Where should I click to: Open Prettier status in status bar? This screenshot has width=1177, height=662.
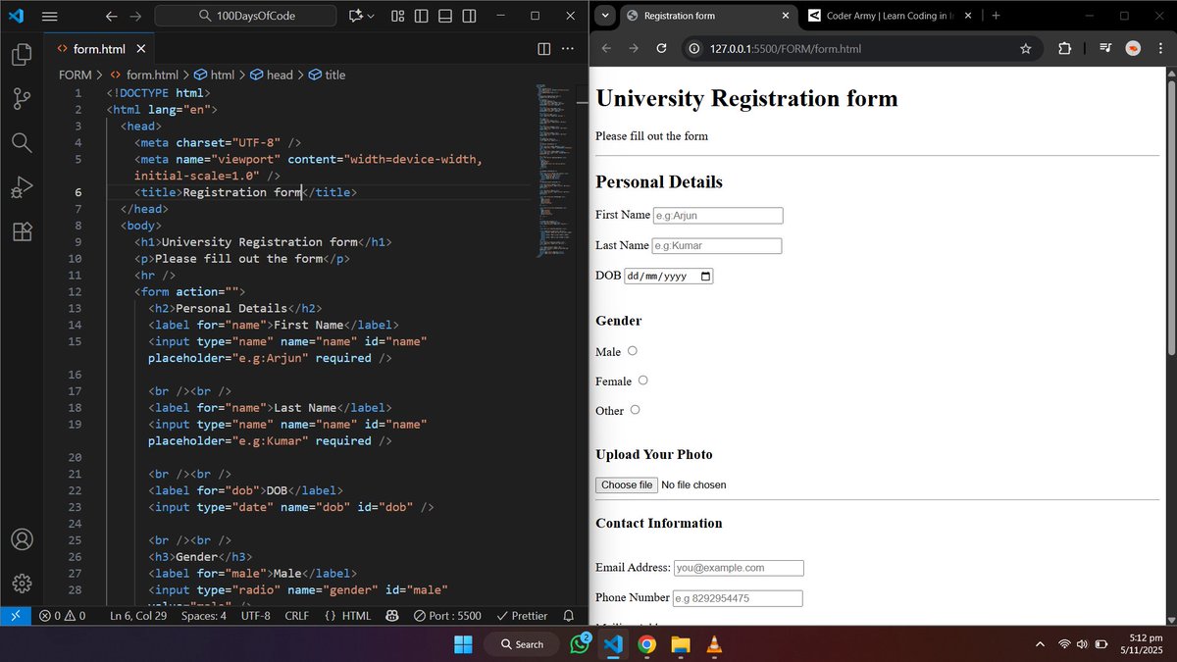pyautogui.click(x=523, y=616)
